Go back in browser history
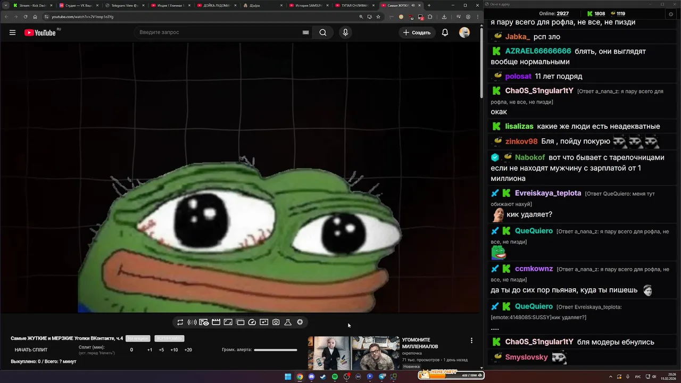681x383 pixels. [x=6, y=16]
